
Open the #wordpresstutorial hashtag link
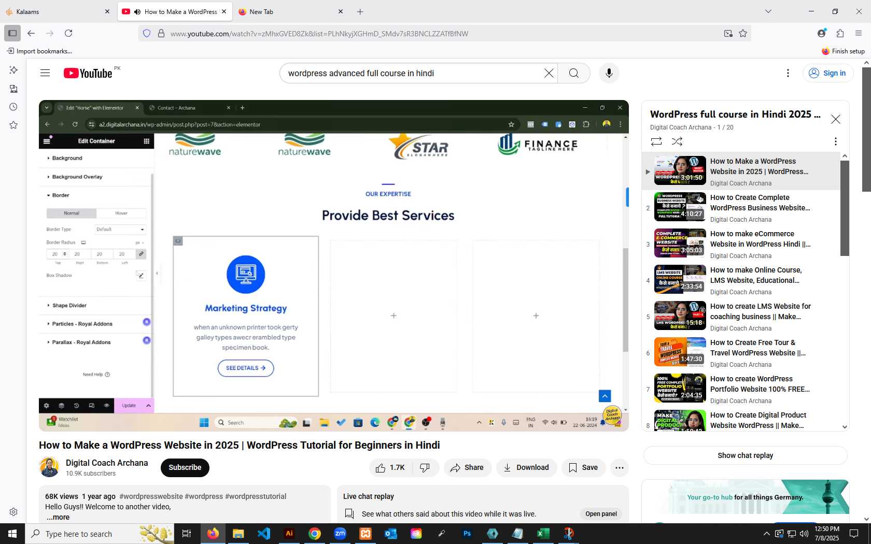256,496
